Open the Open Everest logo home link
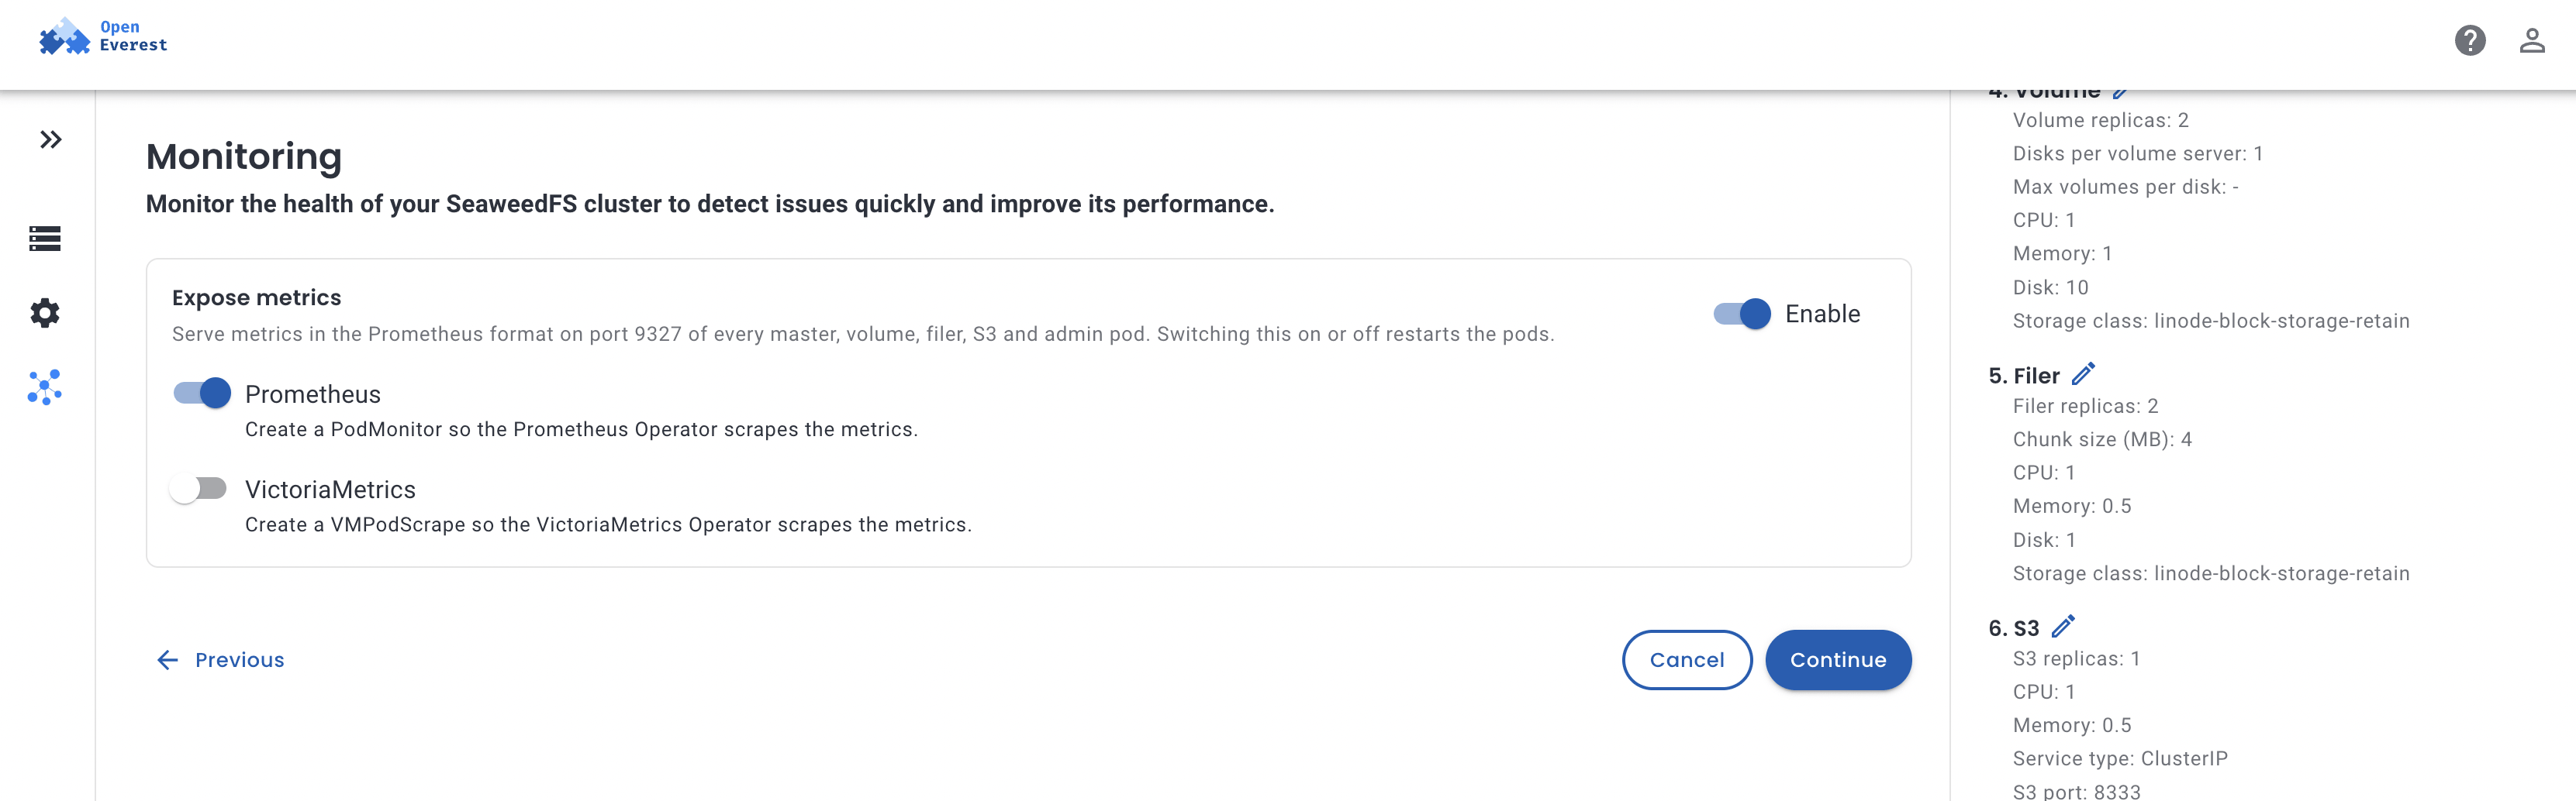 103,37
